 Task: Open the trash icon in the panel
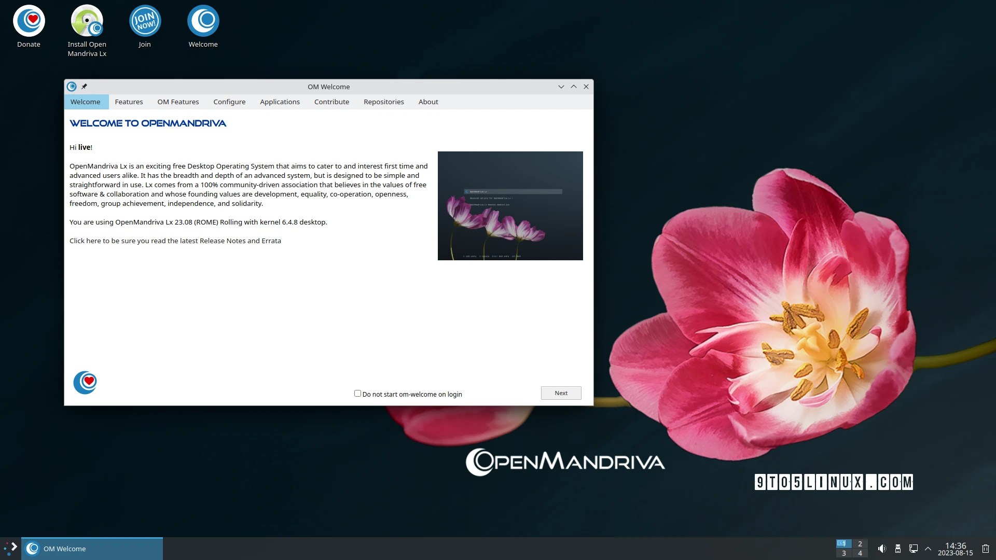coord(986,549)
